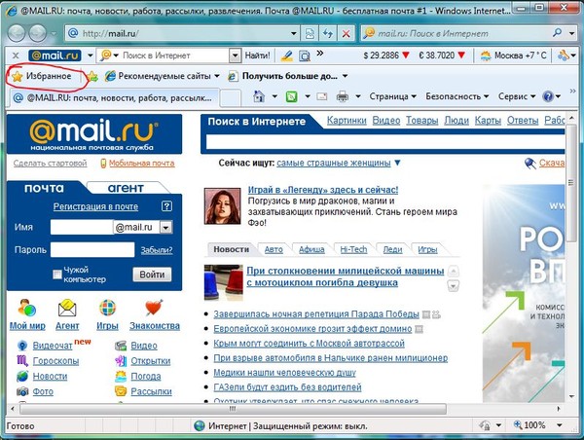Open Мобильная почта link
Viewport: 584px width, 440px height.
pos(141,164)
